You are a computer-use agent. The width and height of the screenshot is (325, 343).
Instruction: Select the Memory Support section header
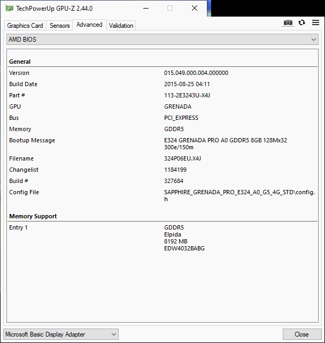pos(33,216)
